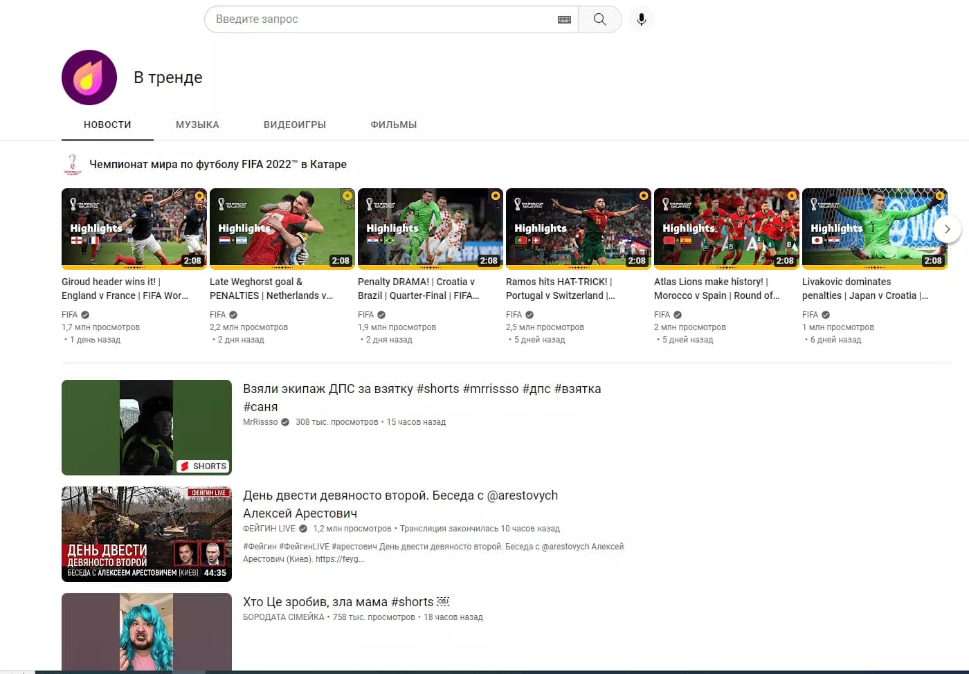Open FIFA channel under the Weghorst video
The image size is (969, 674).
point(218,314)
